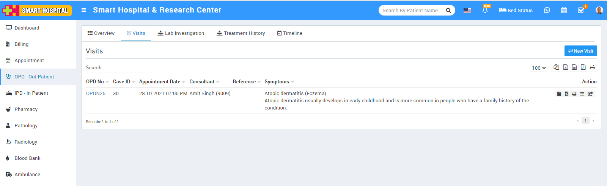Click the New Visit button
Screen dimensions: 607x186
coord(580,51)
